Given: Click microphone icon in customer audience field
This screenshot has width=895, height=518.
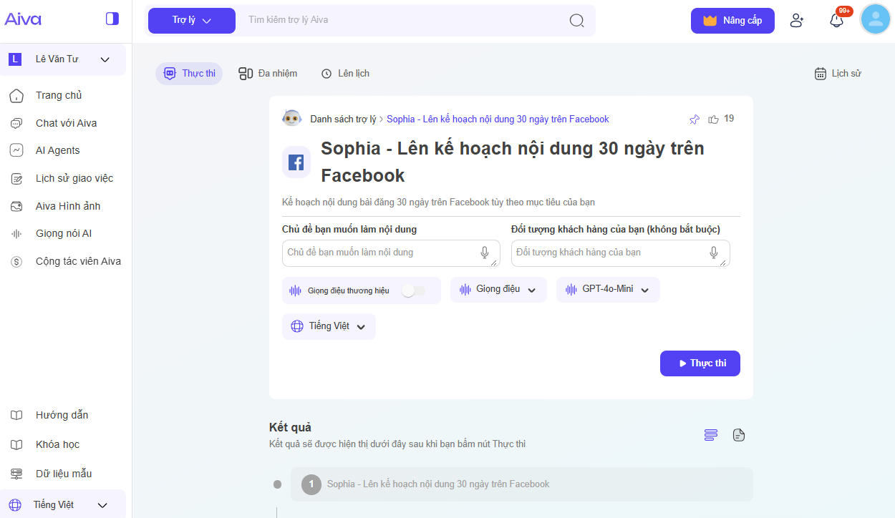Looking at the screenshot, I should (x=714, y=253).
